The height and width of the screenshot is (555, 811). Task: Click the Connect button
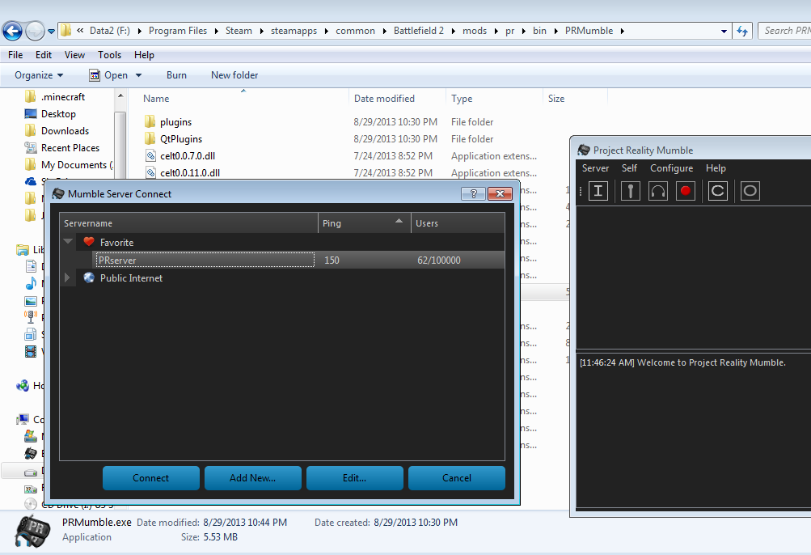click(x=151, y=478)
